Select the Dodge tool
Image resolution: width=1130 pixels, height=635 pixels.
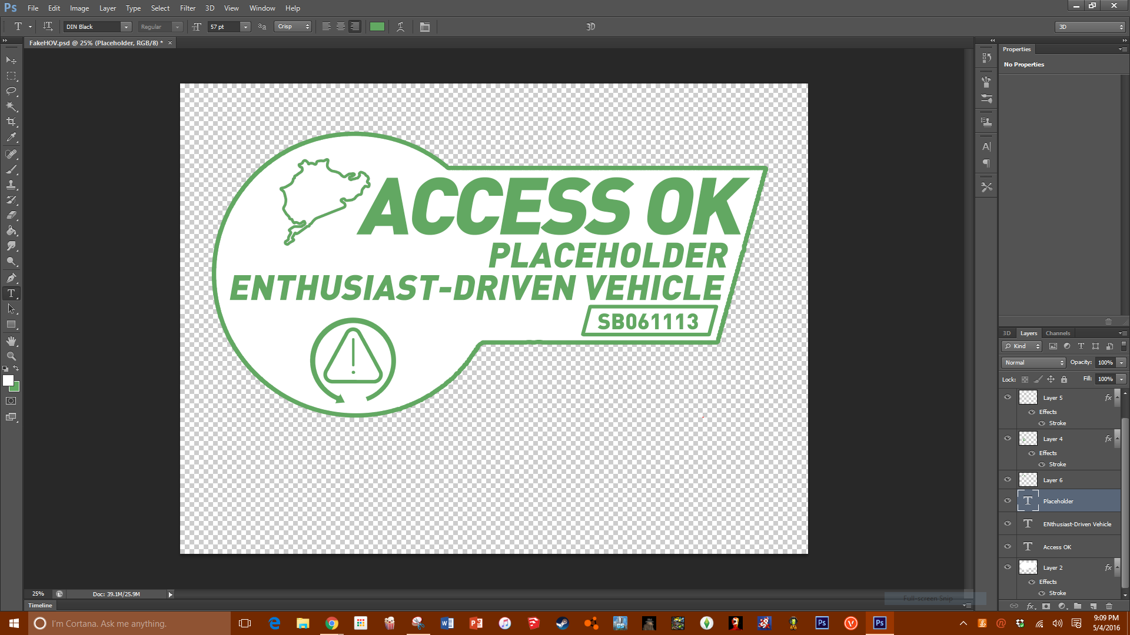click(11, 262)
